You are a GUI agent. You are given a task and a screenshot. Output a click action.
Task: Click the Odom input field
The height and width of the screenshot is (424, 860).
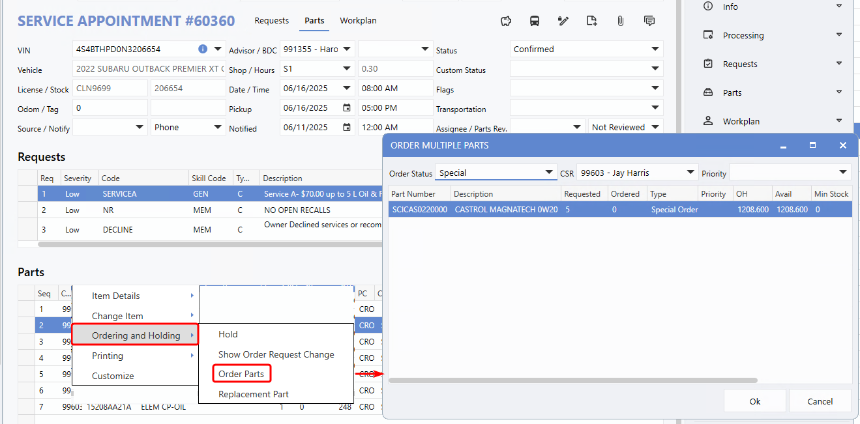[110, 108]
